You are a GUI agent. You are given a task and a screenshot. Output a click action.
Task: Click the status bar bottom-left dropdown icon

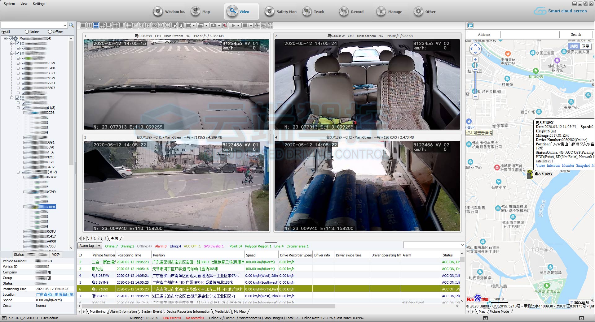click(x=4, y=318)
